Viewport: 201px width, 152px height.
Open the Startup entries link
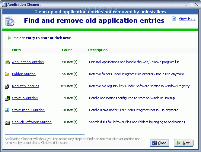pyautogui.click(x=25, y=98)
